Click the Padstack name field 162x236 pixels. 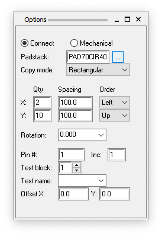click(x=88, y=57)
